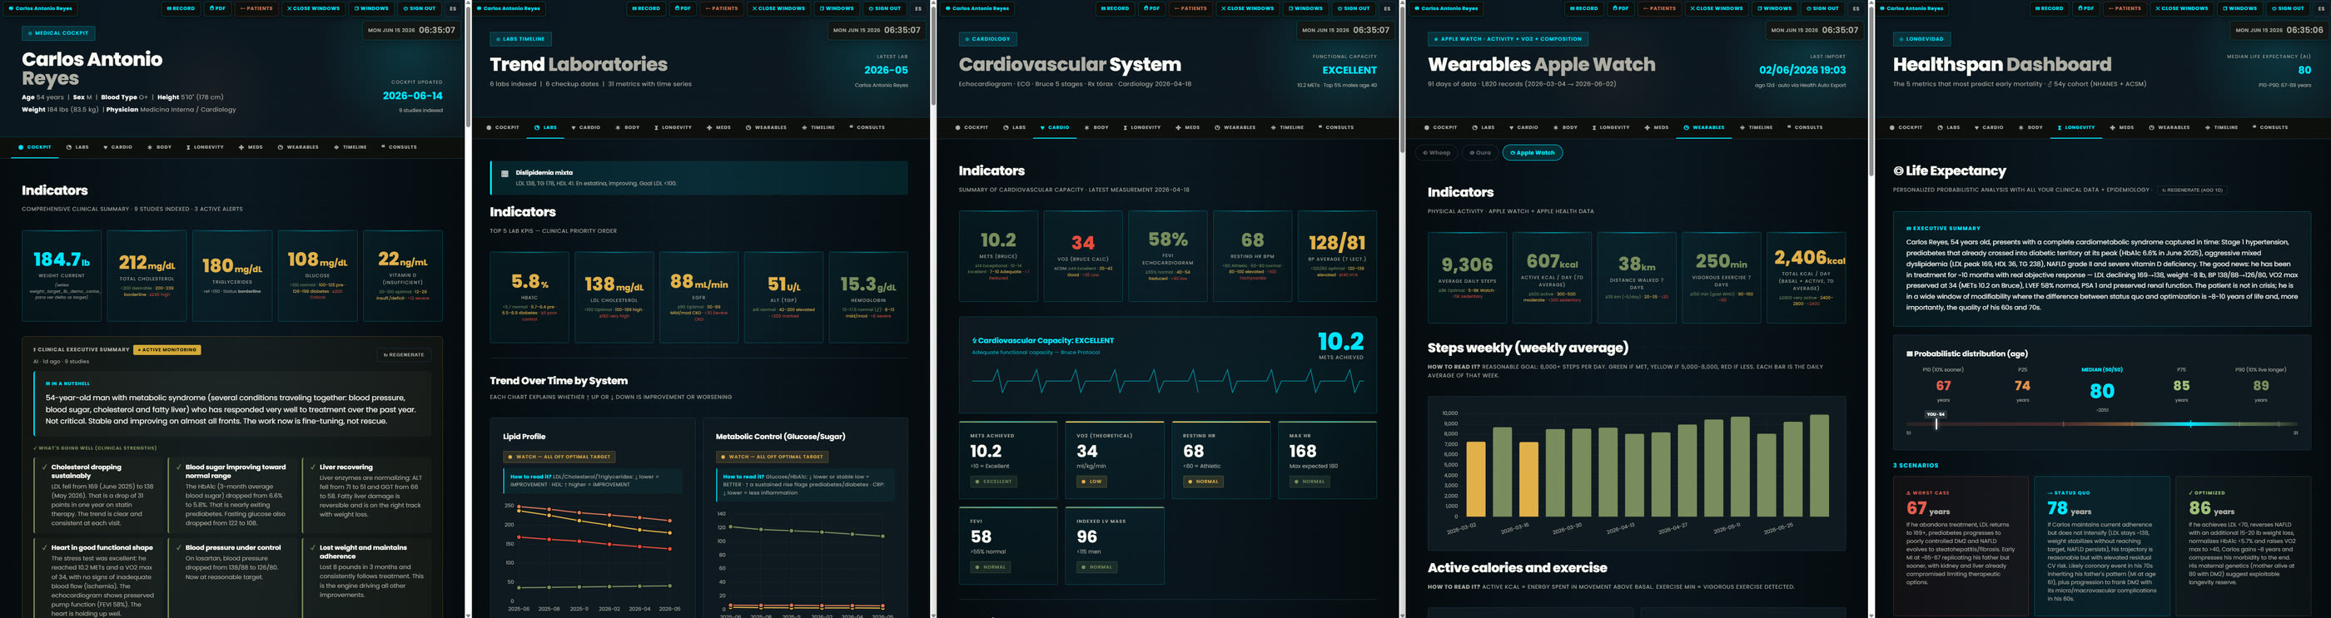
Task: Click the Worst Case 67 years scenario card
Action: (1961, 545)
